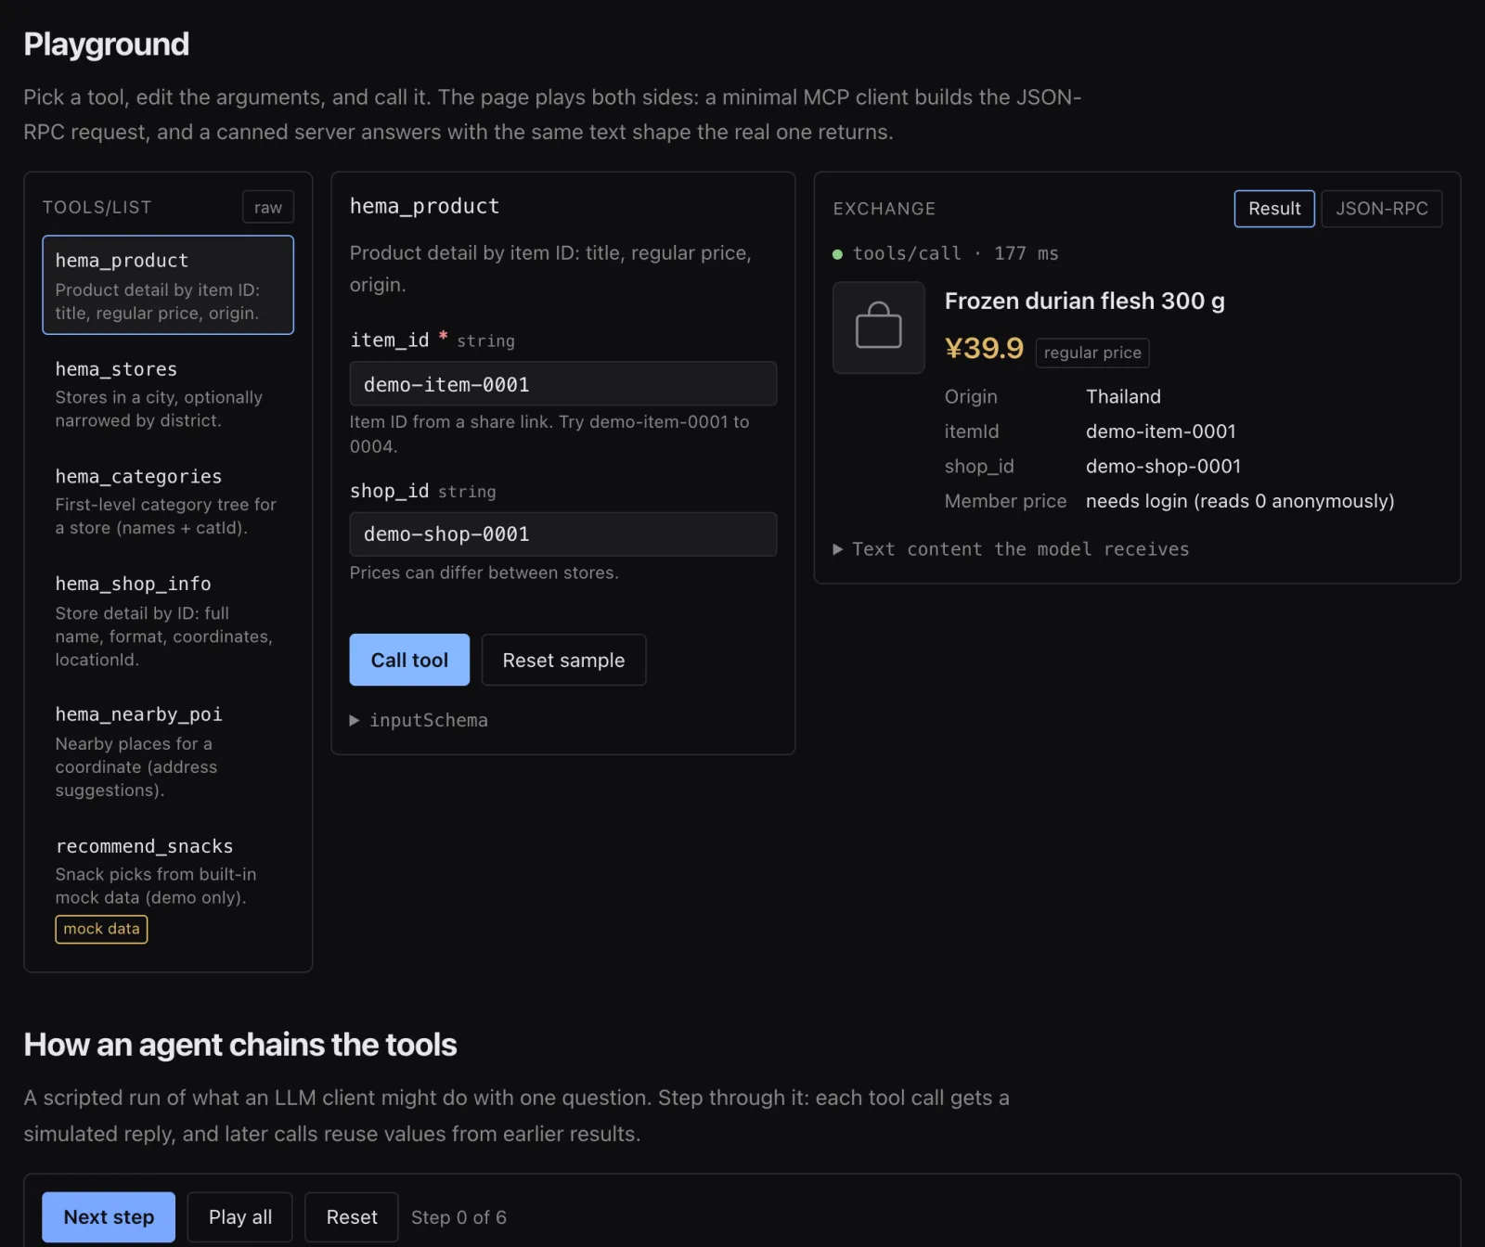Click the tools/call 177 ms status line

946,253
